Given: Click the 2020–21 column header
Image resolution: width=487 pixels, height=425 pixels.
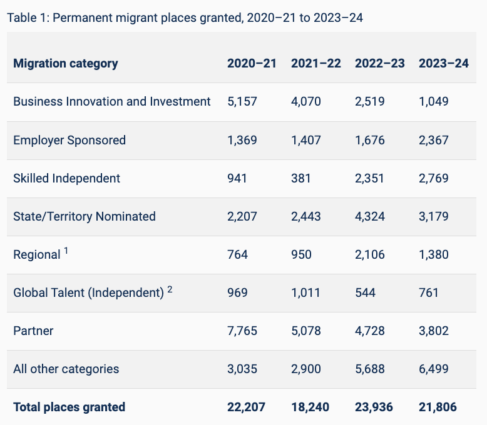Looking at the screenshot, I should click(x=252, y=63).
